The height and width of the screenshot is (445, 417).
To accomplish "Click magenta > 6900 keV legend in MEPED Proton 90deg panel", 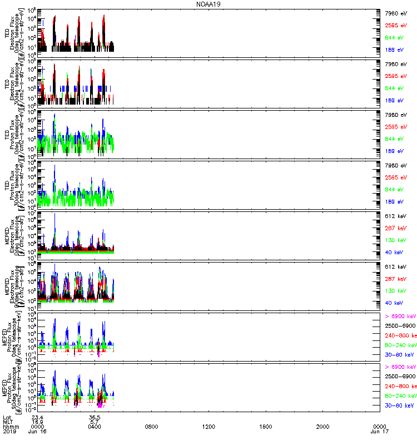I will coord(400,367).
